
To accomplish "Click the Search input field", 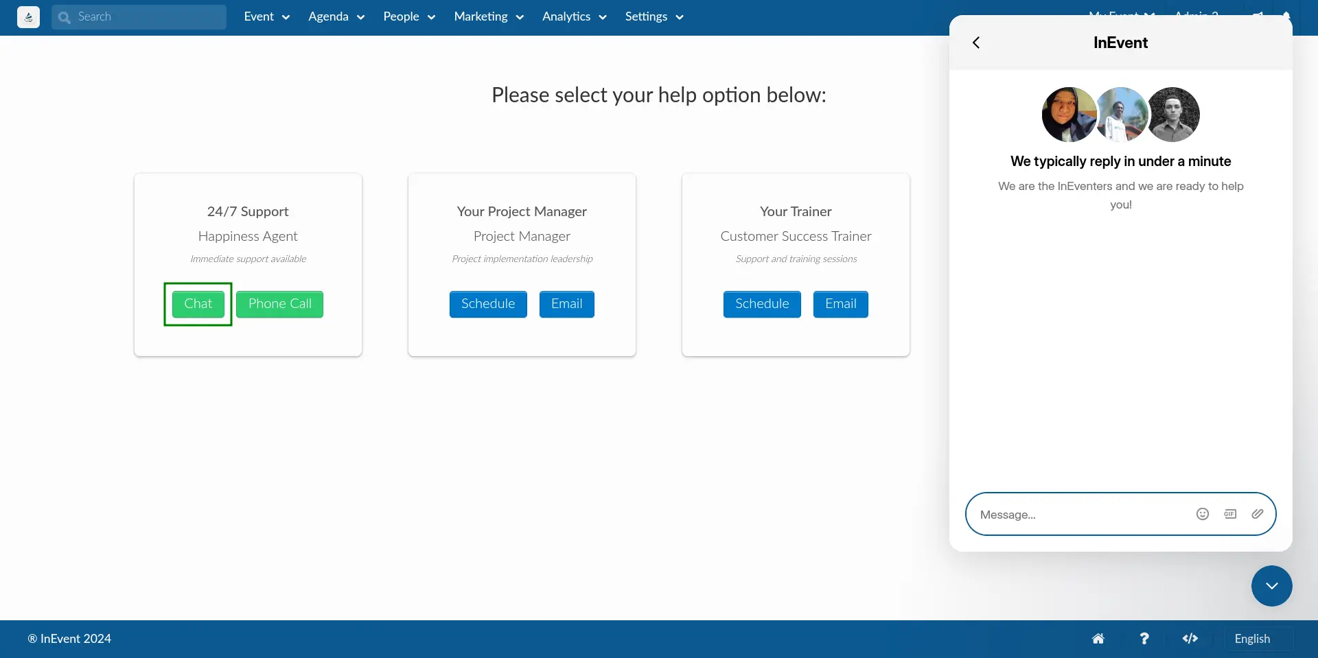I will pos(139,17).
